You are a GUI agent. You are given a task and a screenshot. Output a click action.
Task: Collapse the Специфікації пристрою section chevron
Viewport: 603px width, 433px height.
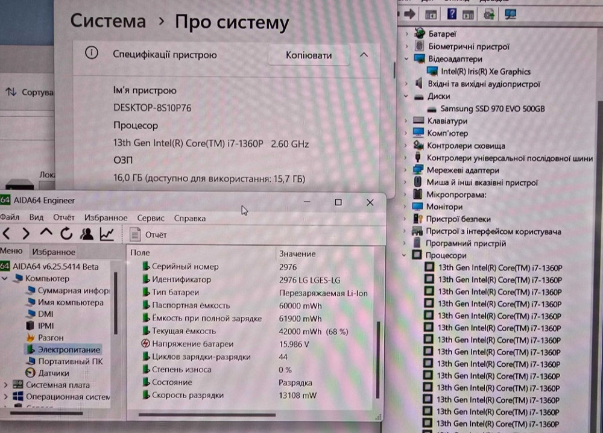[364, 55]
